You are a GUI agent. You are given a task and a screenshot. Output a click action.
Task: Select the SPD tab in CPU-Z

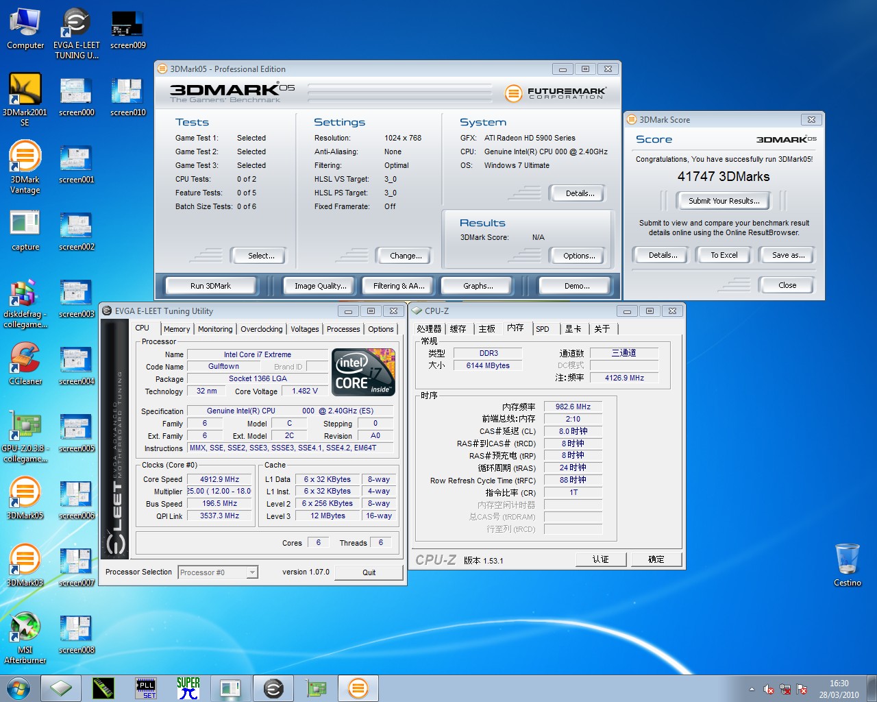pyautogui.click(x=543, y=329)
